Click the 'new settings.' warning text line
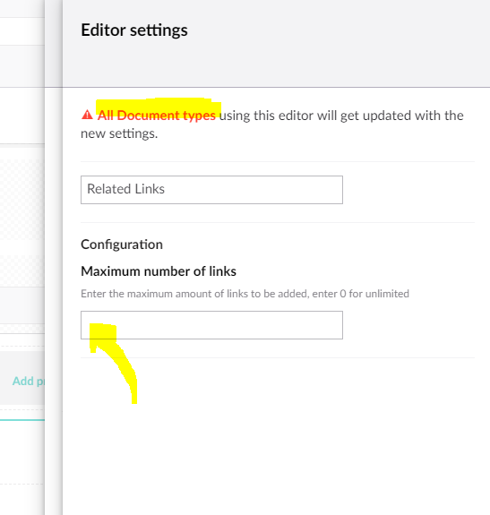 coord(119,133)
